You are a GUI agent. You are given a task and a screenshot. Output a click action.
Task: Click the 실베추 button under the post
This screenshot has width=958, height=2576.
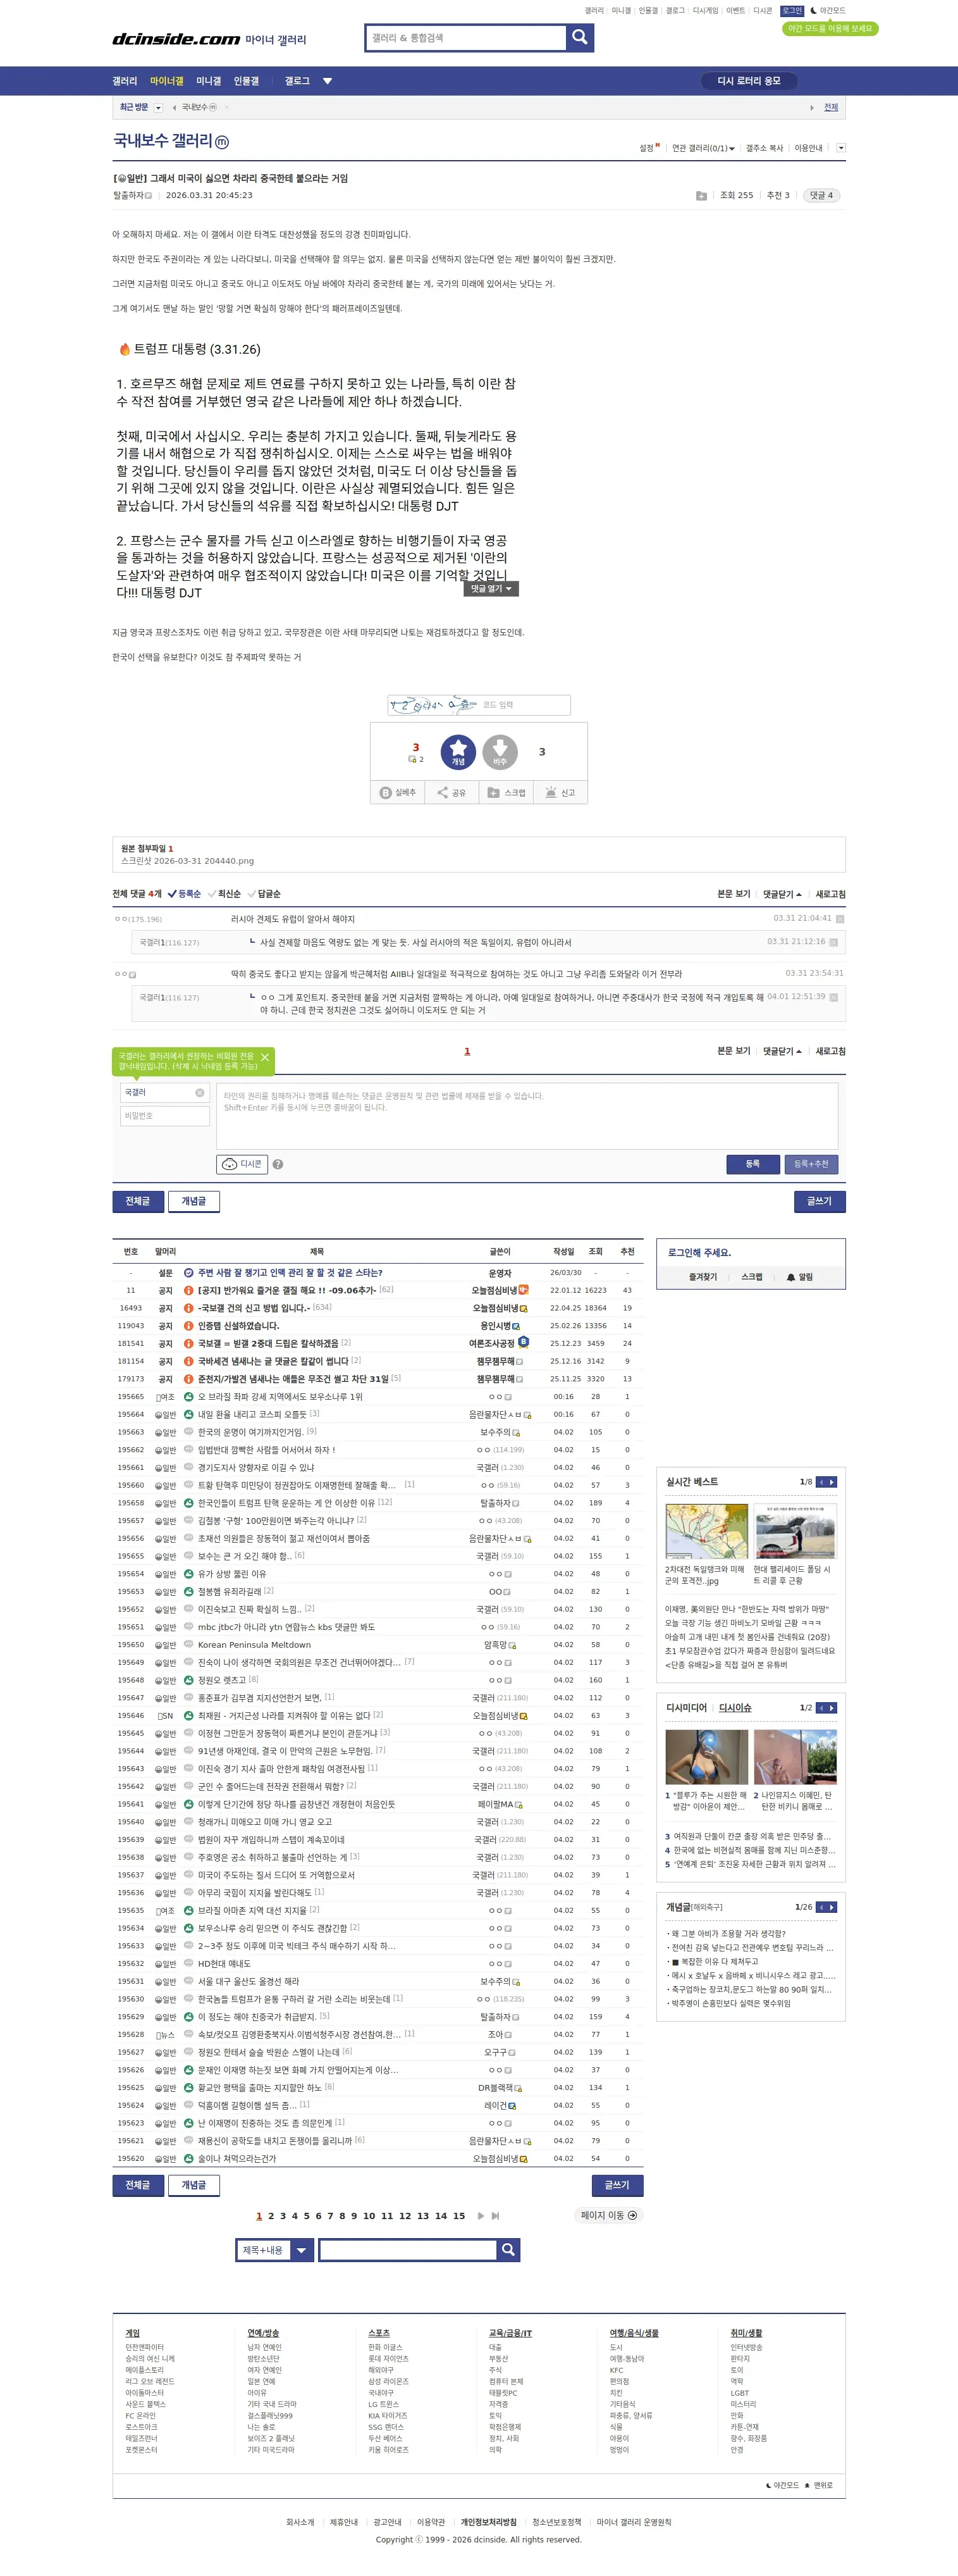pos(398,792)
